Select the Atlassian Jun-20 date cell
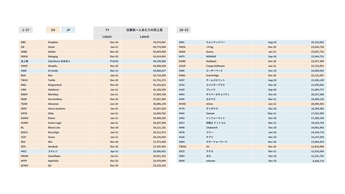 click(107, 104)
